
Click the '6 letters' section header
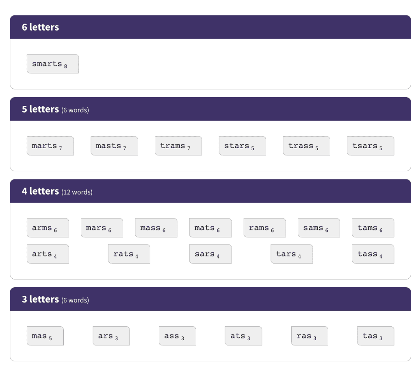click(210, 27)
